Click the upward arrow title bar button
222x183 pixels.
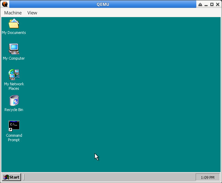[200, 4]
